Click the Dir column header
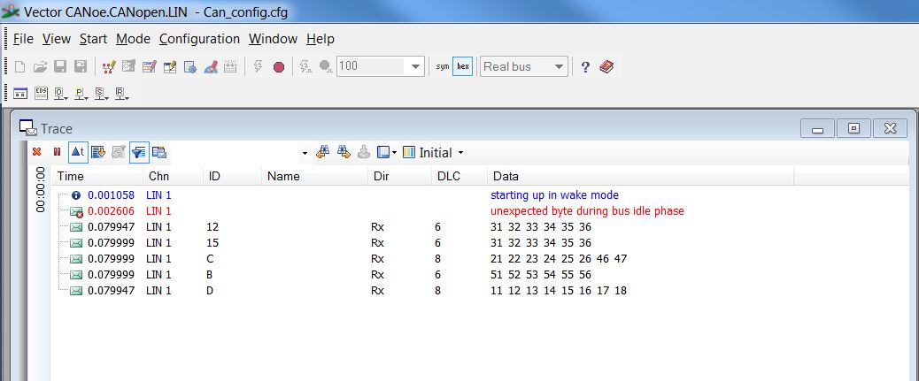 [x=399, y=176]
